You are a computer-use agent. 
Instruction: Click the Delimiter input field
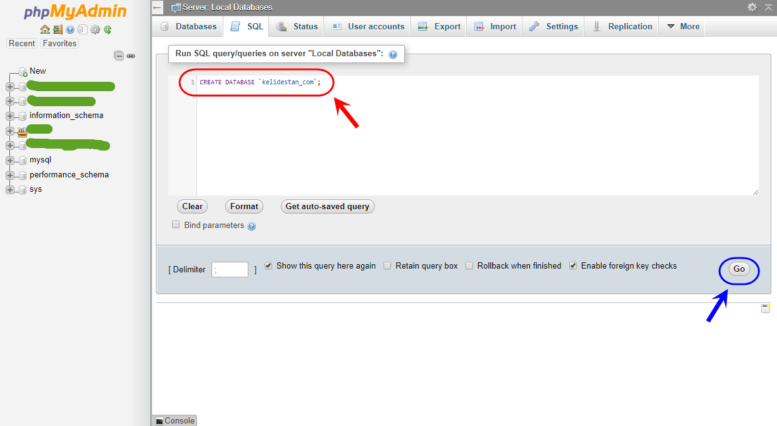[230, 269]
